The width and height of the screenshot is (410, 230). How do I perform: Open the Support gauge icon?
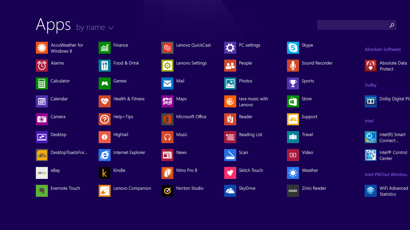coord(293,119)
